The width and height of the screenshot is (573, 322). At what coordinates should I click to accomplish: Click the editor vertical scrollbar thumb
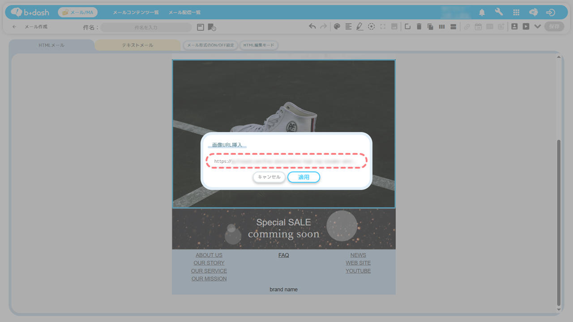[558, 222]
